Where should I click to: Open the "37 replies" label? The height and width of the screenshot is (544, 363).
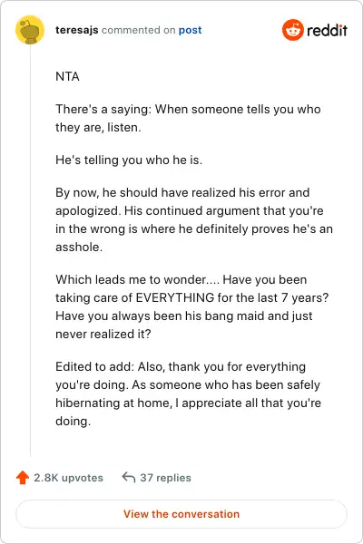[165, 478]
